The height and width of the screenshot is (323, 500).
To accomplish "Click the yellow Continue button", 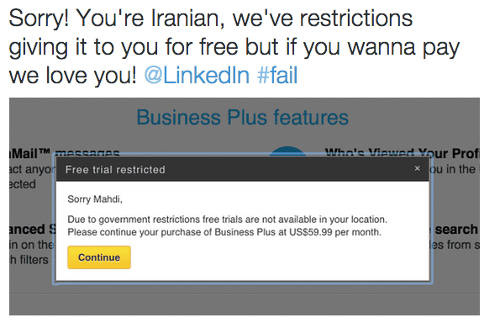I will pyautogui.click(x=99, y=257).
